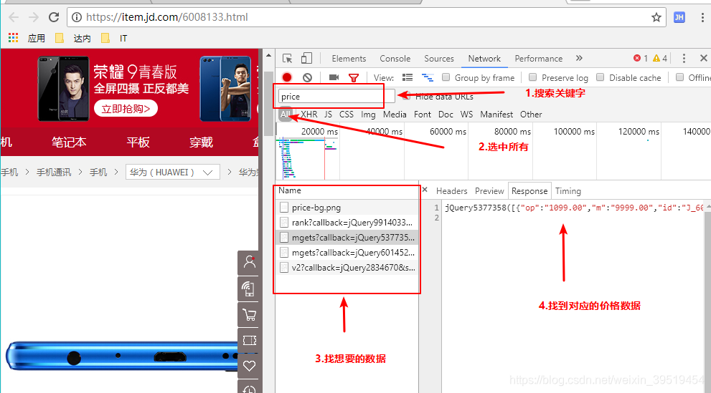Focus the price filter text field
This screenshot has height=393, width=711.
click(336, 97)
